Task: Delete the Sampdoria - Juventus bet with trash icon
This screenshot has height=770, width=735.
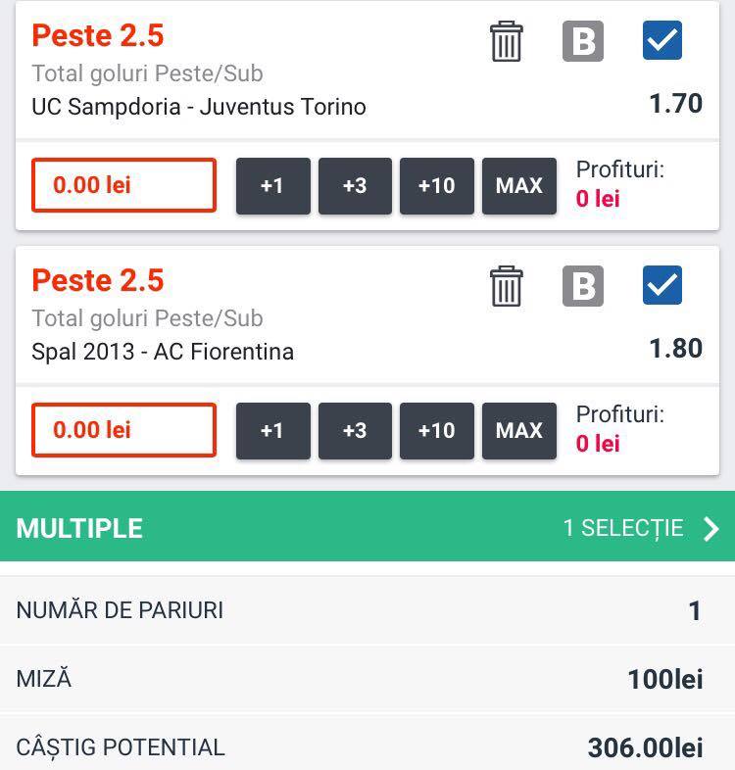Action: 506,41
